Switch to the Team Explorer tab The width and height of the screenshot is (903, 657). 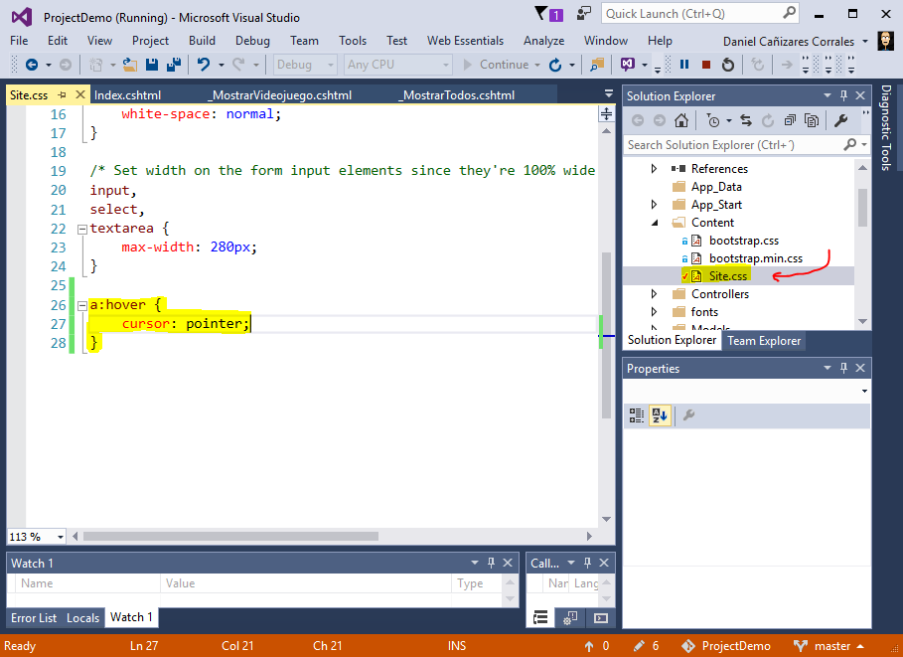(764, 341)
